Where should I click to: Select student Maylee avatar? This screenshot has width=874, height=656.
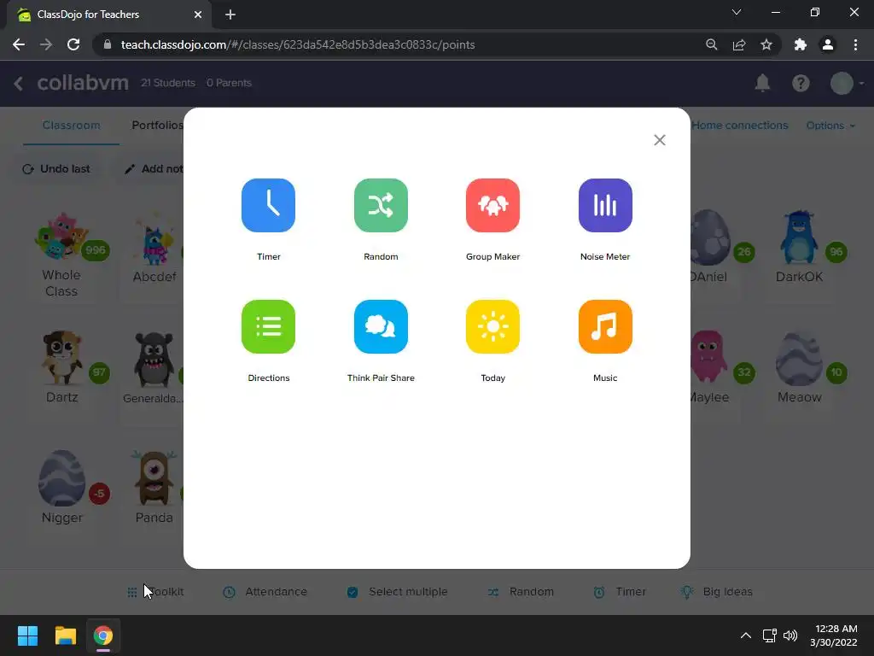[708, 357]
